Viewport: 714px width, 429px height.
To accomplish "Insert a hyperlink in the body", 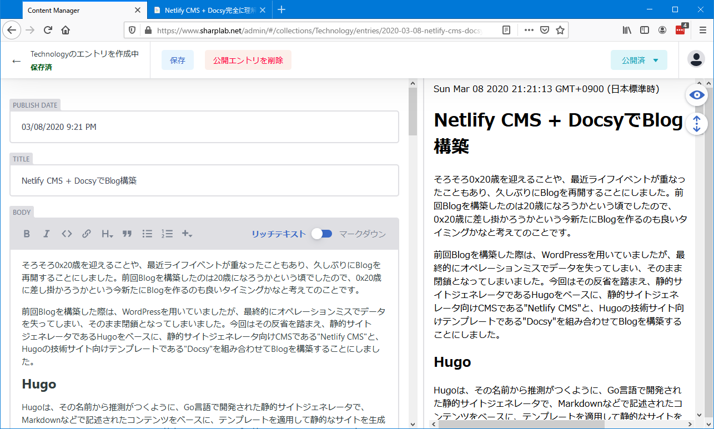I will 87,234.
